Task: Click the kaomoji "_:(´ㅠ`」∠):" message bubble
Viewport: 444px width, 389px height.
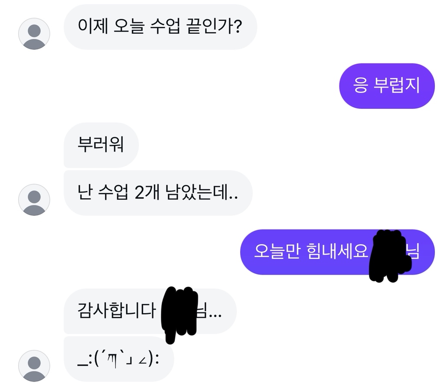Action: 118,359
